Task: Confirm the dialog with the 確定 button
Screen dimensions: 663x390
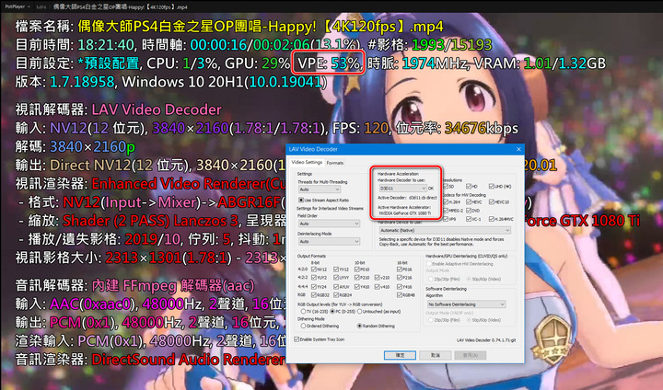Action: click(x=400, y=355)
